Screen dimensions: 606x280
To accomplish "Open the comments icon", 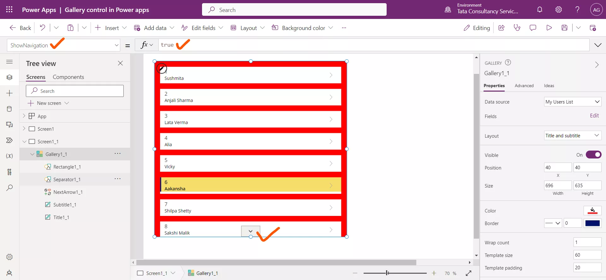I will pos(533,28).
